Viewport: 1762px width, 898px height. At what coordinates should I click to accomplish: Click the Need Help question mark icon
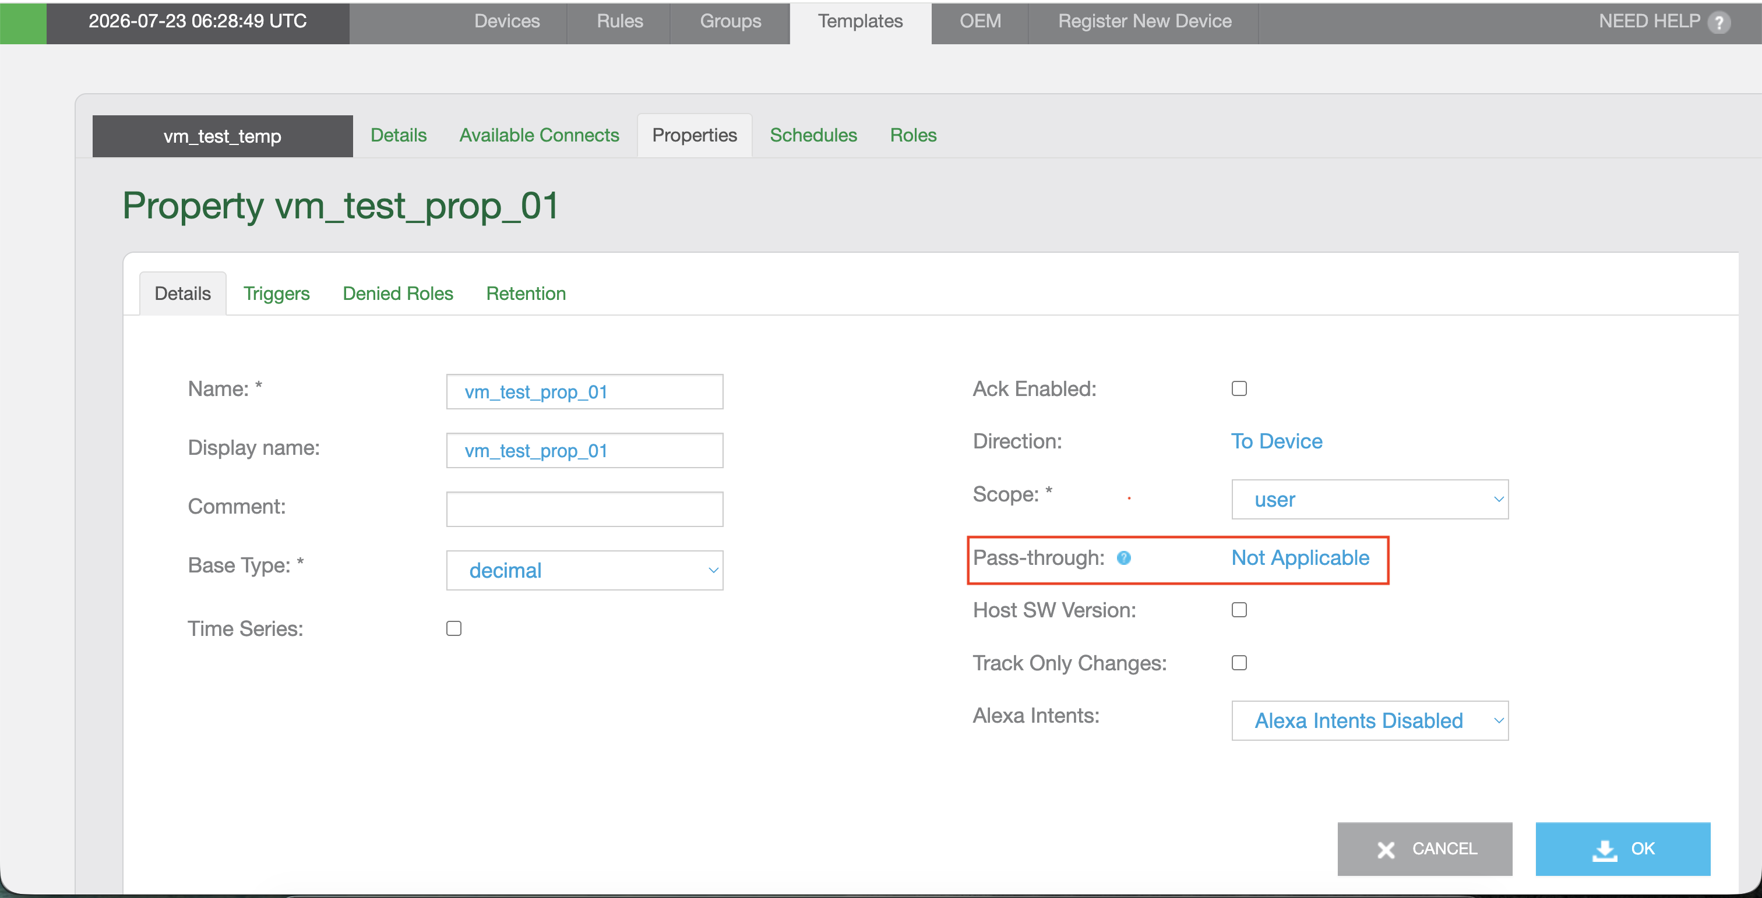1719,23
